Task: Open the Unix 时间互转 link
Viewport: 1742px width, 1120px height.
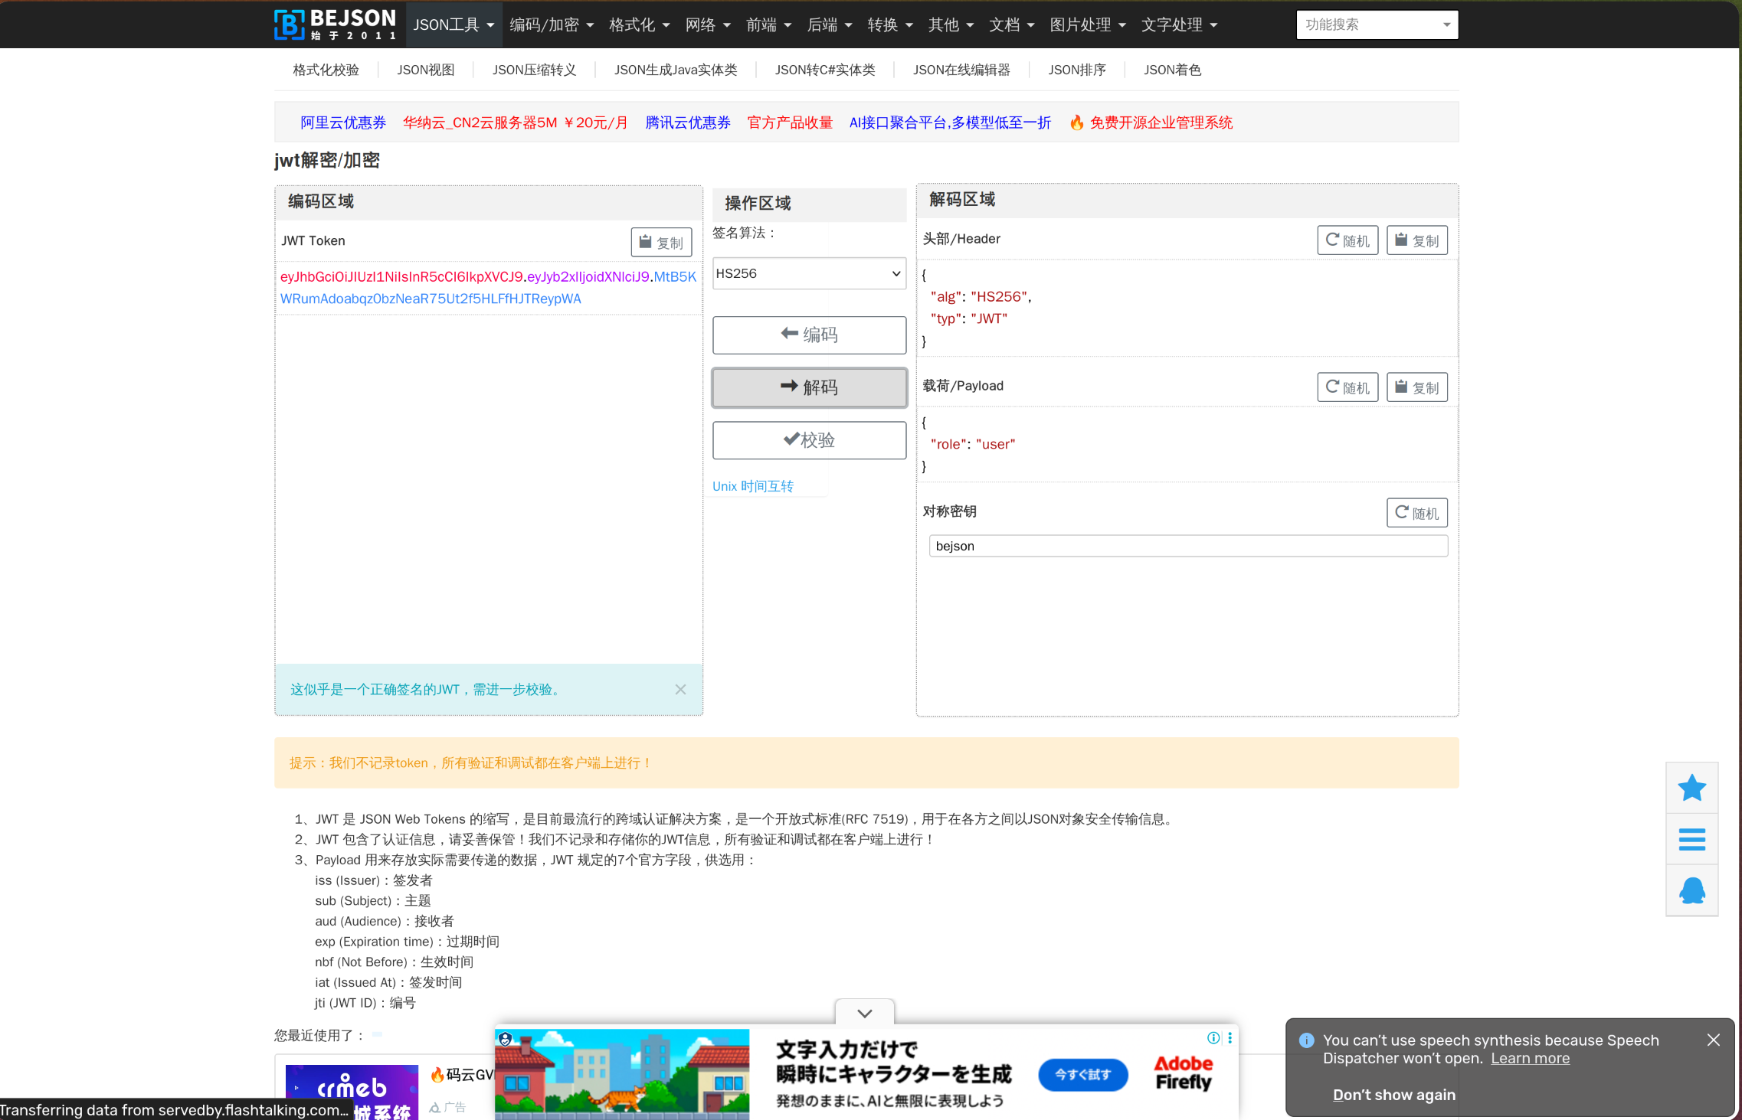Action: tap(753, 485)
